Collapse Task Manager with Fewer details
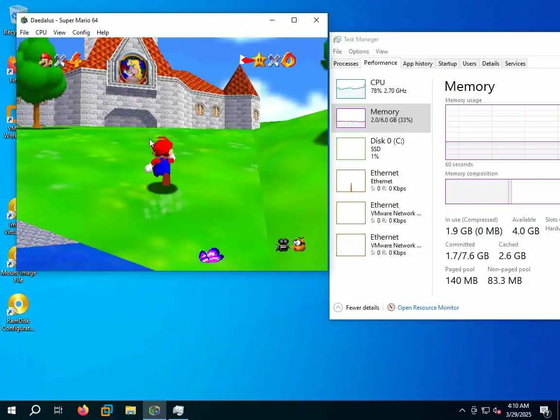The width and height of the screenshot is (560, 420). [x=356, y=308]
